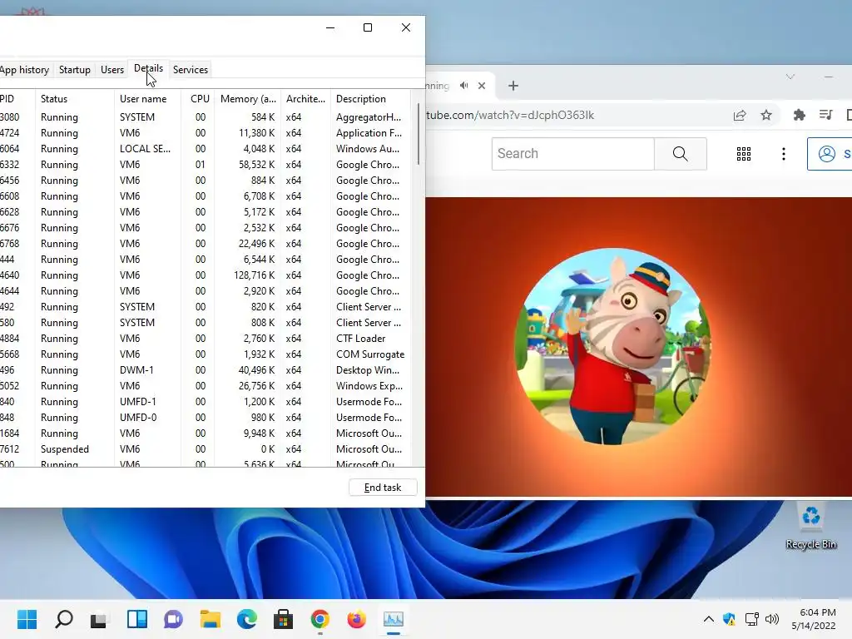
Task: Click the YouTube search magnifier button
Action: point(681,154)
